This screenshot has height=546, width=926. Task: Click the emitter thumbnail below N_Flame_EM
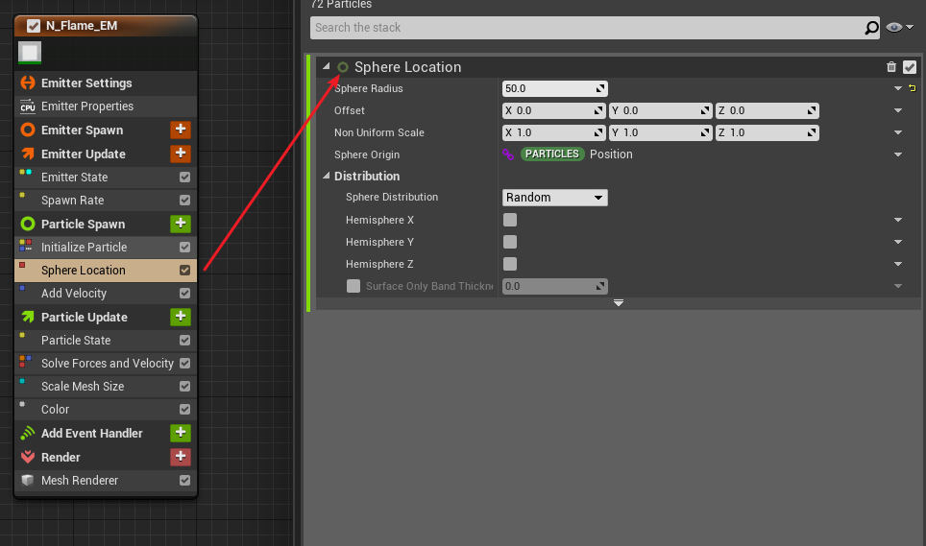click(x=30, y=53)
